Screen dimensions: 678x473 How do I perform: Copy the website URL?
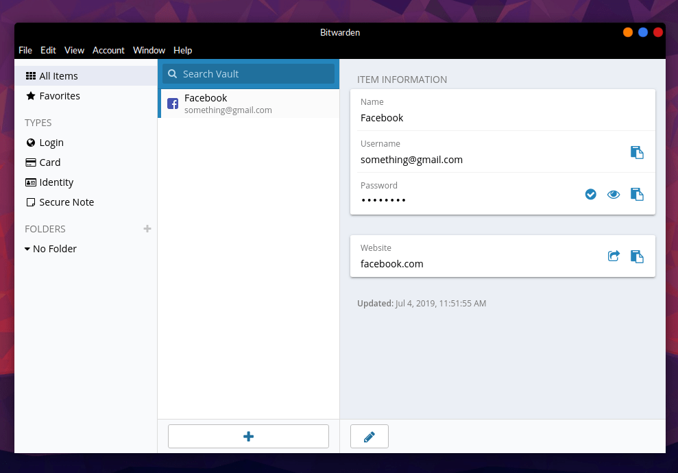coord(636,257)
